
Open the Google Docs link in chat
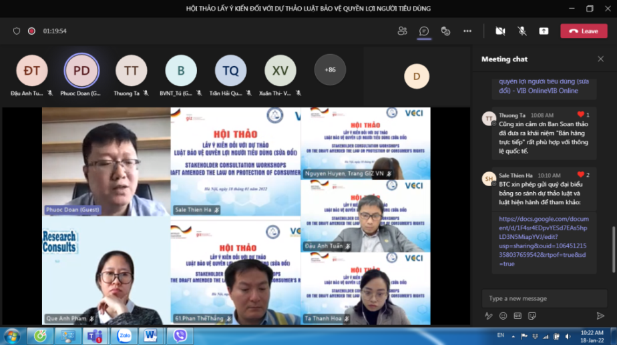(x=543, y=241)
